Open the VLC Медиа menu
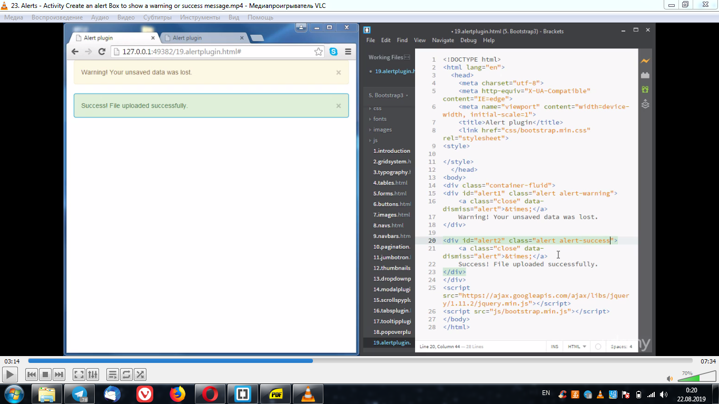The height and width of the screenshot is (404, 719). [14, 17]
